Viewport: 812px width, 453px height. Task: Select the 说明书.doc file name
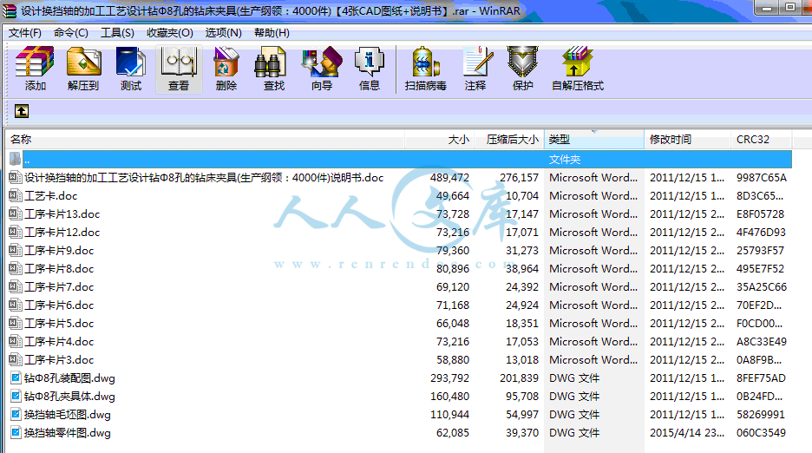pos(204,178)
